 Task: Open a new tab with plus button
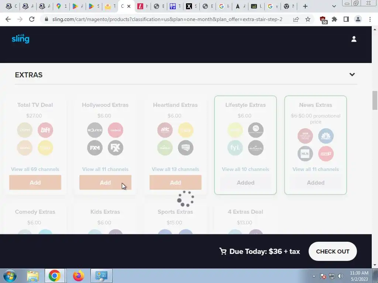[x=305, y=6]
